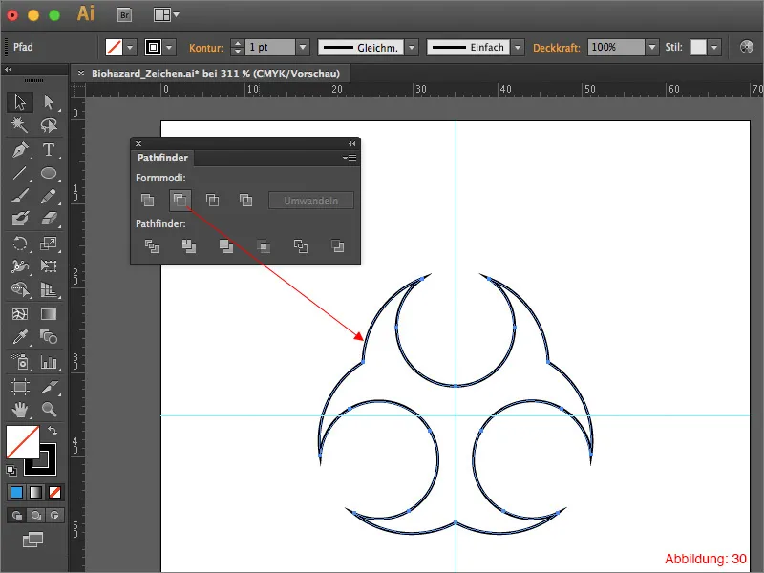Open Adobe Bridge via Br button

click(x=125, y=15)
